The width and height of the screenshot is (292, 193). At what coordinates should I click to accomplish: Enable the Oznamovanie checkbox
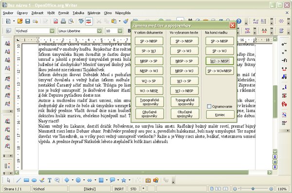[209, 106]
